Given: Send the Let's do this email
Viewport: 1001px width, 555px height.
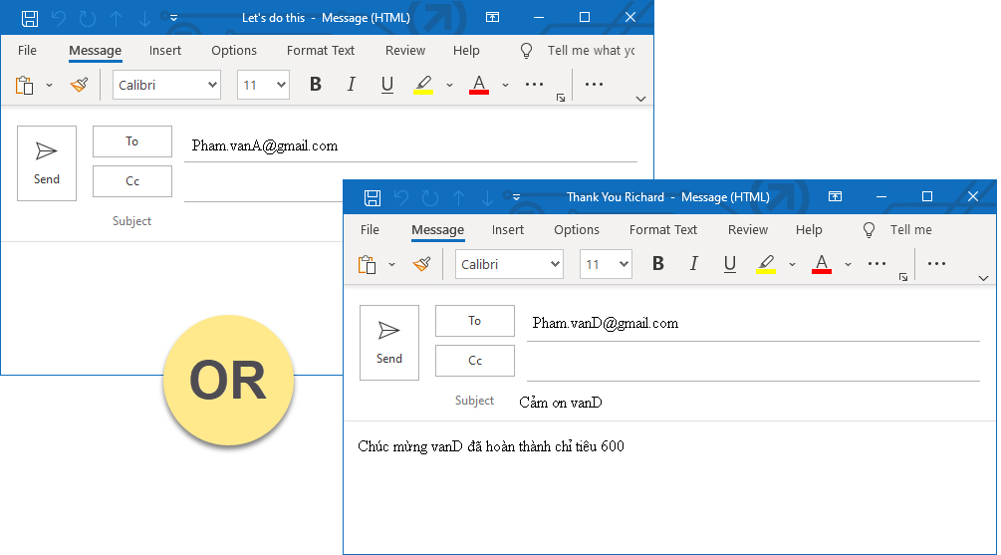Looking at the screenshot, I should coord(47,162).
